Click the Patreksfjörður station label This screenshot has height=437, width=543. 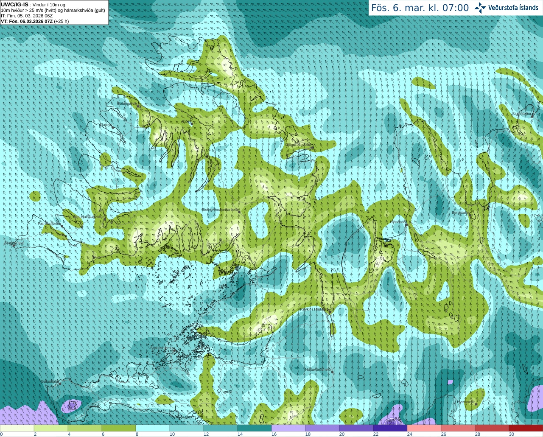(50, 223)
